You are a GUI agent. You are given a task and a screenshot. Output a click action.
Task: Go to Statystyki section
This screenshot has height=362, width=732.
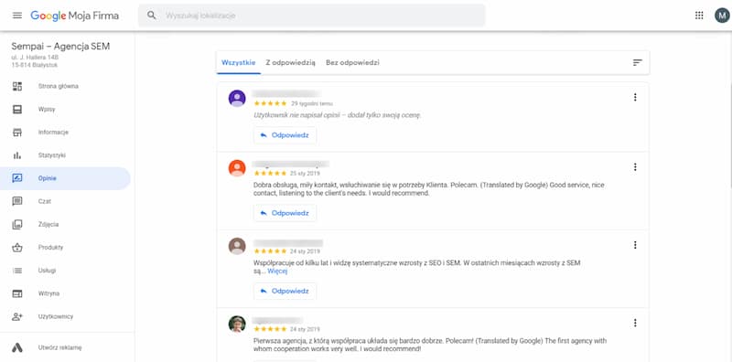tap(65, 155)
